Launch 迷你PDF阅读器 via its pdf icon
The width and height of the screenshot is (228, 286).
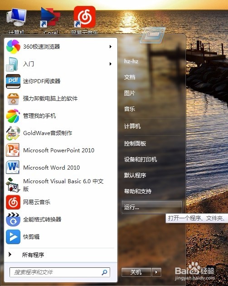click(x=13, y=81)
